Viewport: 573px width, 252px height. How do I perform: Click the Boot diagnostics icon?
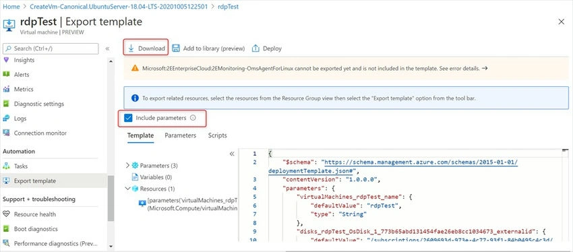[x=6, y=229]
